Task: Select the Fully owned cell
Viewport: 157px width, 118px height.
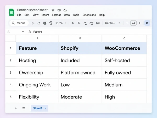Action: [x=124, y=73]
